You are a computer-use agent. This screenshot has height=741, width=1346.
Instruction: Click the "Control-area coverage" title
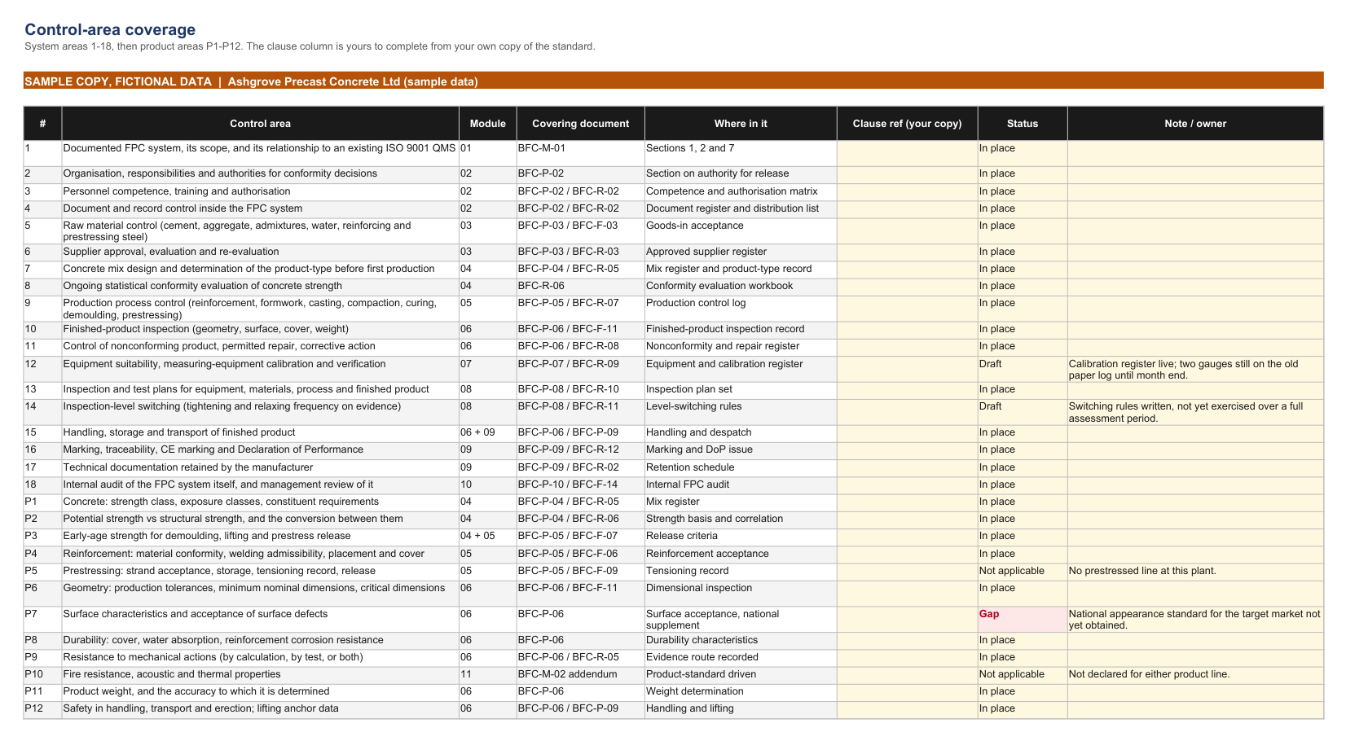110,30
